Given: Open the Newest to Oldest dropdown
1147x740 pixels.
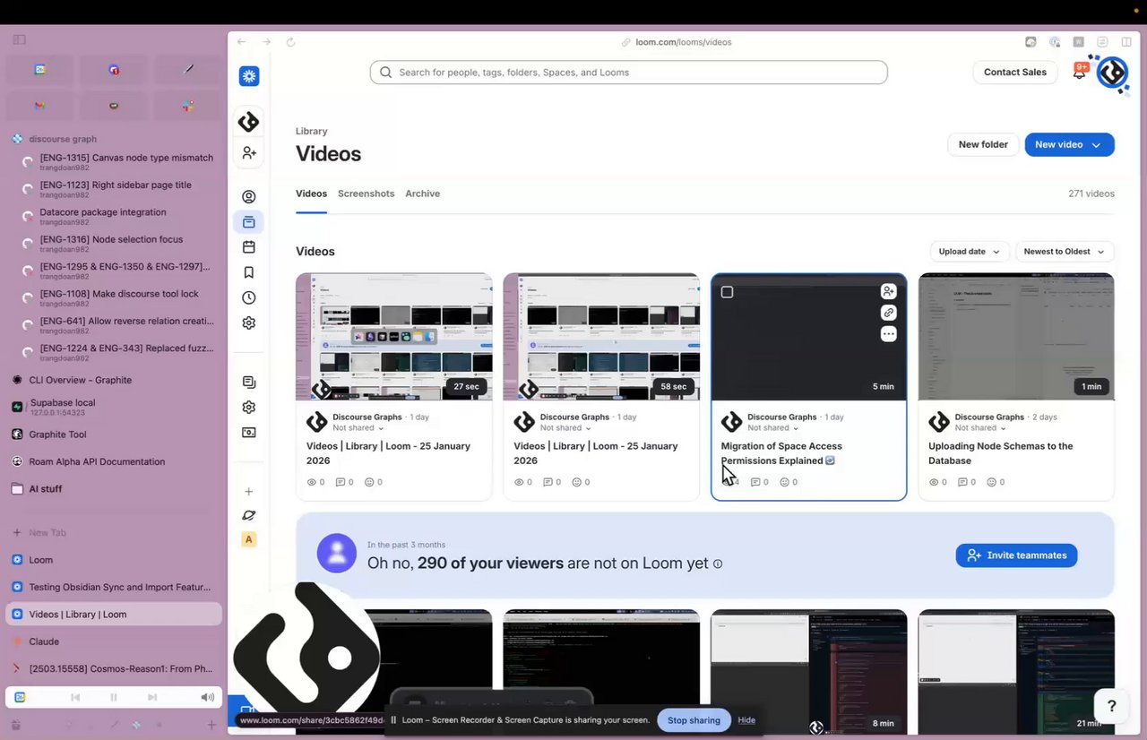Looking at the screenshot, I should click(x=1065, y=252).
